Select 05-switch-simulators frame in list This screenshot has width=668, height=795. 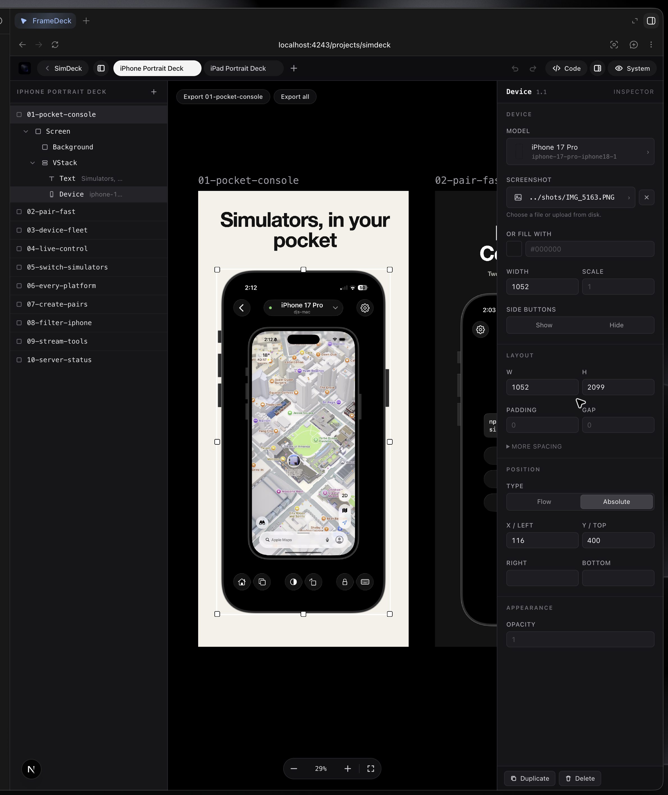[89, 268]
